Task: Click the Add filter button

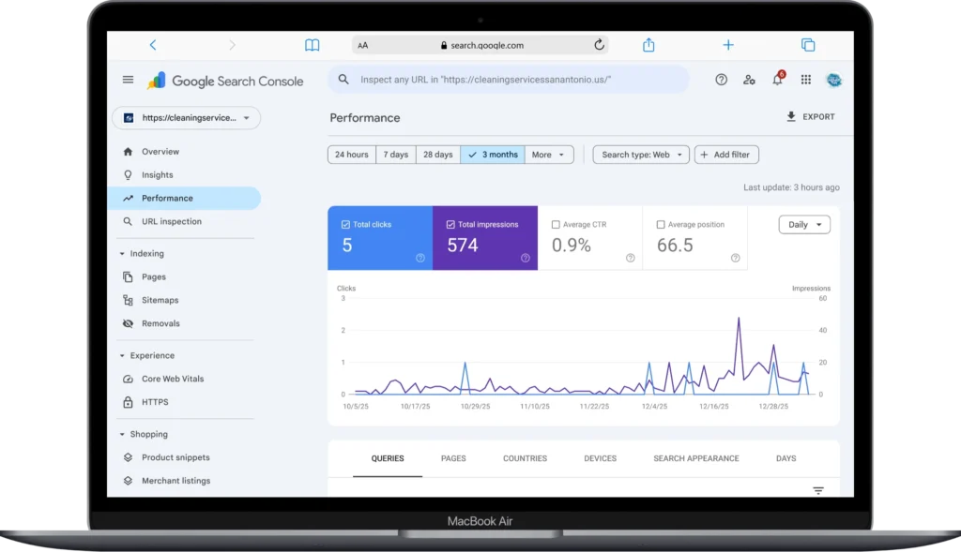Action: pyautogui.click(x=726, y=155)
